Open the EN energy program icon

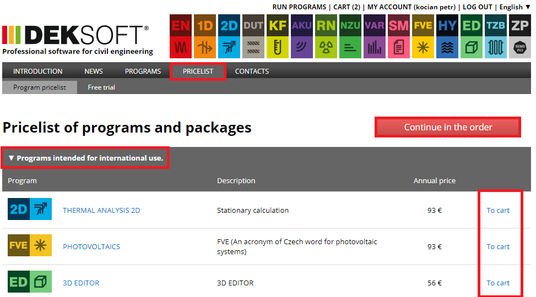(x=181, y=36)
